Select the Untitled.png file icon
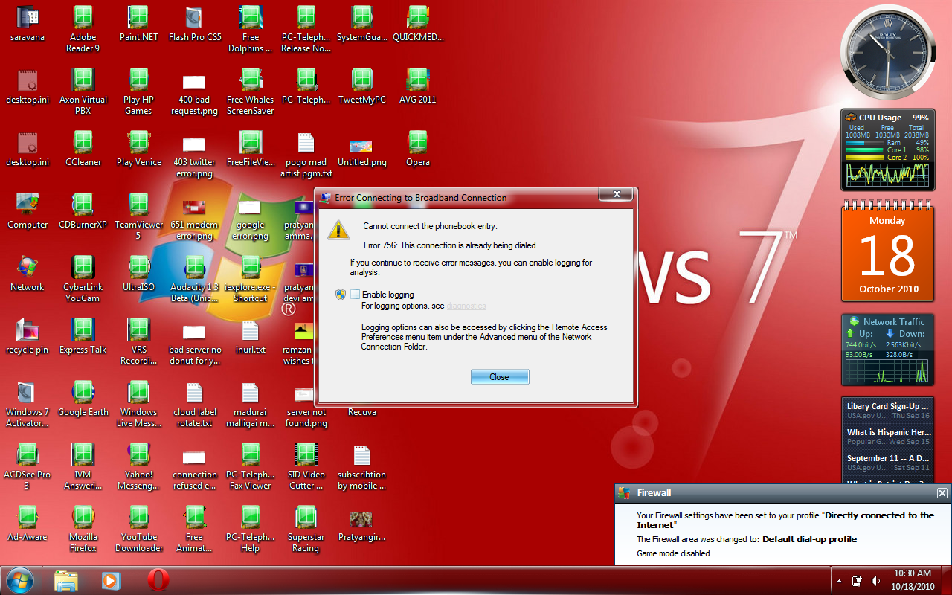The image size is (952, 595). click(x=362, y=149)
